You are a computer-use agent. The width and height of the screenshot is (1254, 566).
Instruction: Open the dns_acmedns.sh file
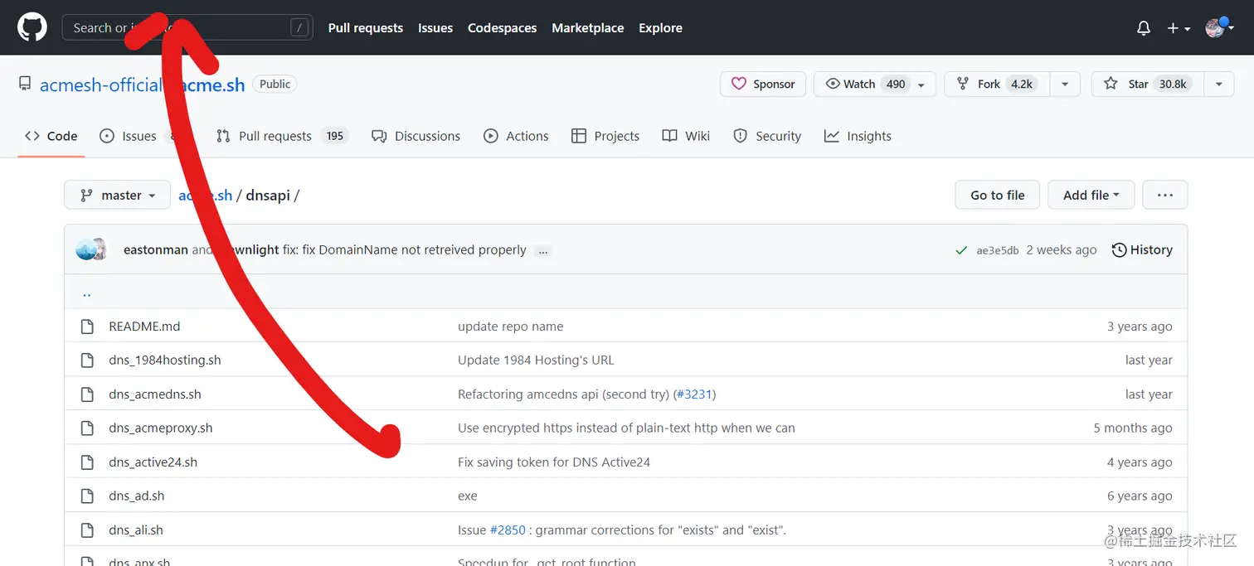[155, 394]
